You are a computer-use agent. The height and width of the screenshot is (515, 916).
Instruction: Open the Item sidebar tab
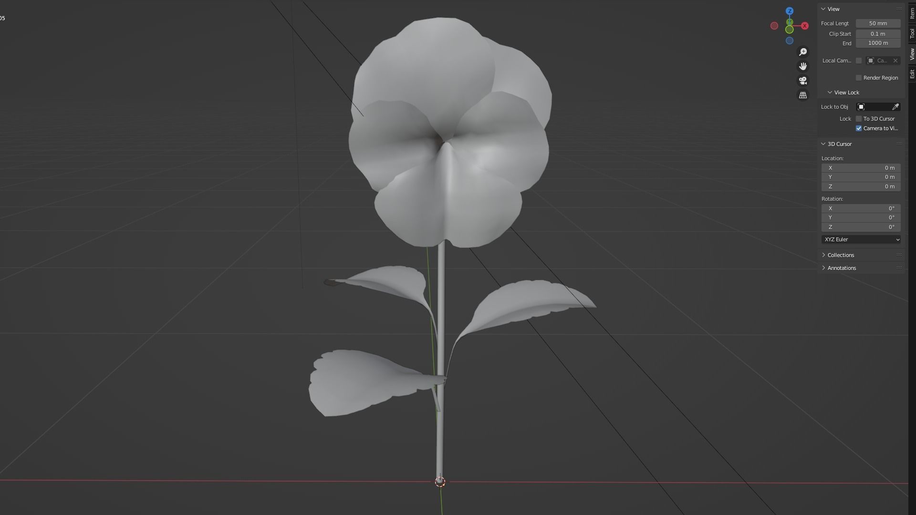[x=912, y=13]
